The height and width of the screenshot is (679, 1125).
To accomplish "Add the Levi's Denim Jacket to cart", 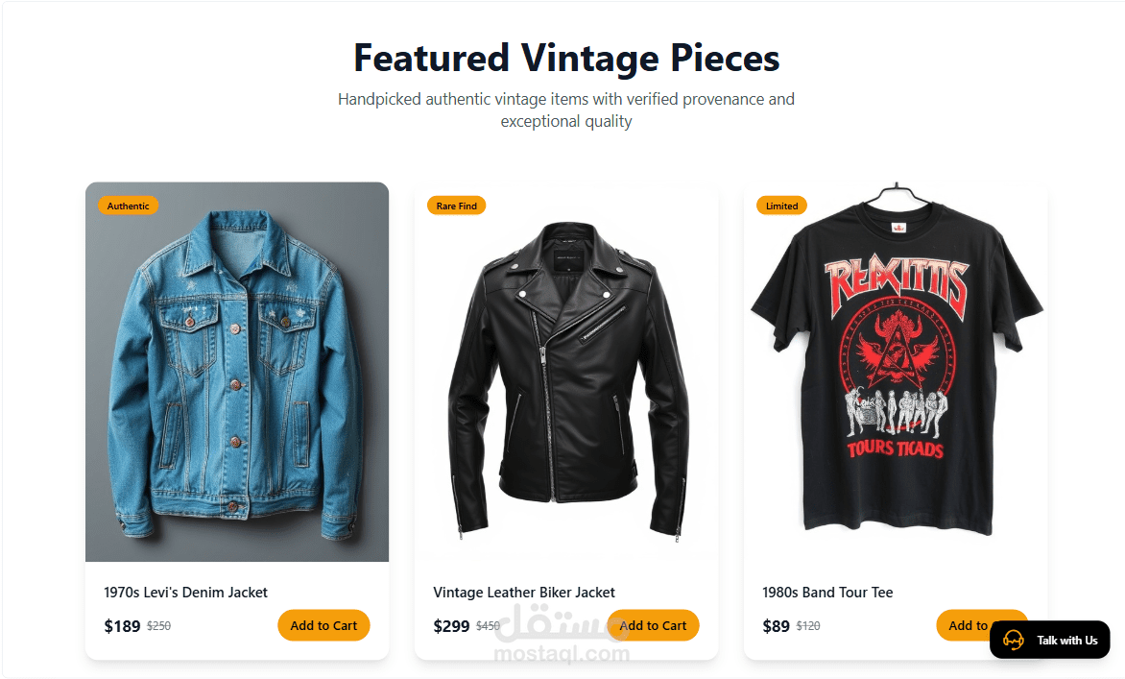I will point(323,625).
